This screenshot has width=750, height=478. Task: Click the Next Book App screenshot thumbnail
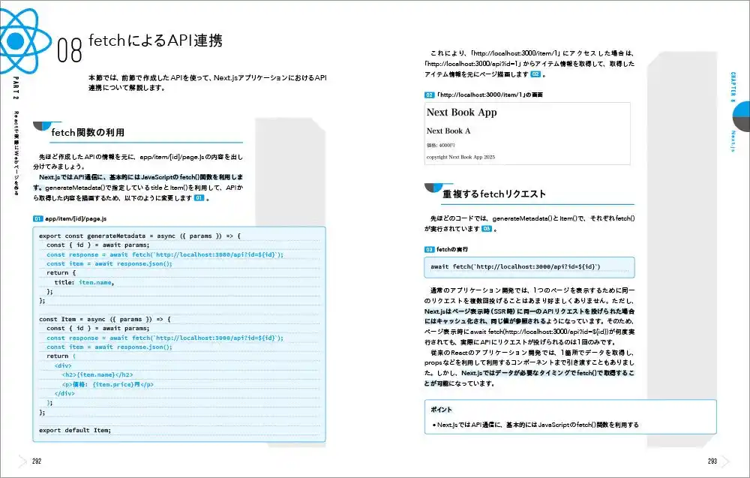click(x=527, y=134)
